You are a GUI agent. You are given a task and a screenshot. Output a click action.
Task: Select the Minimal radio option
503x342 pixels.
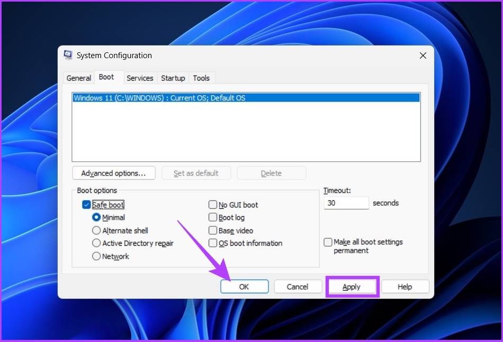click(x=96, y=217)
